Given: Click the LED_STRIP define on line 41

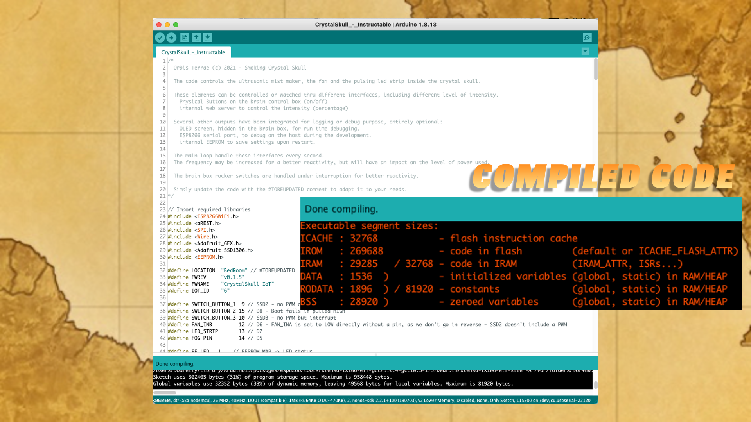Looking at the screenshot, I should 205,331.
